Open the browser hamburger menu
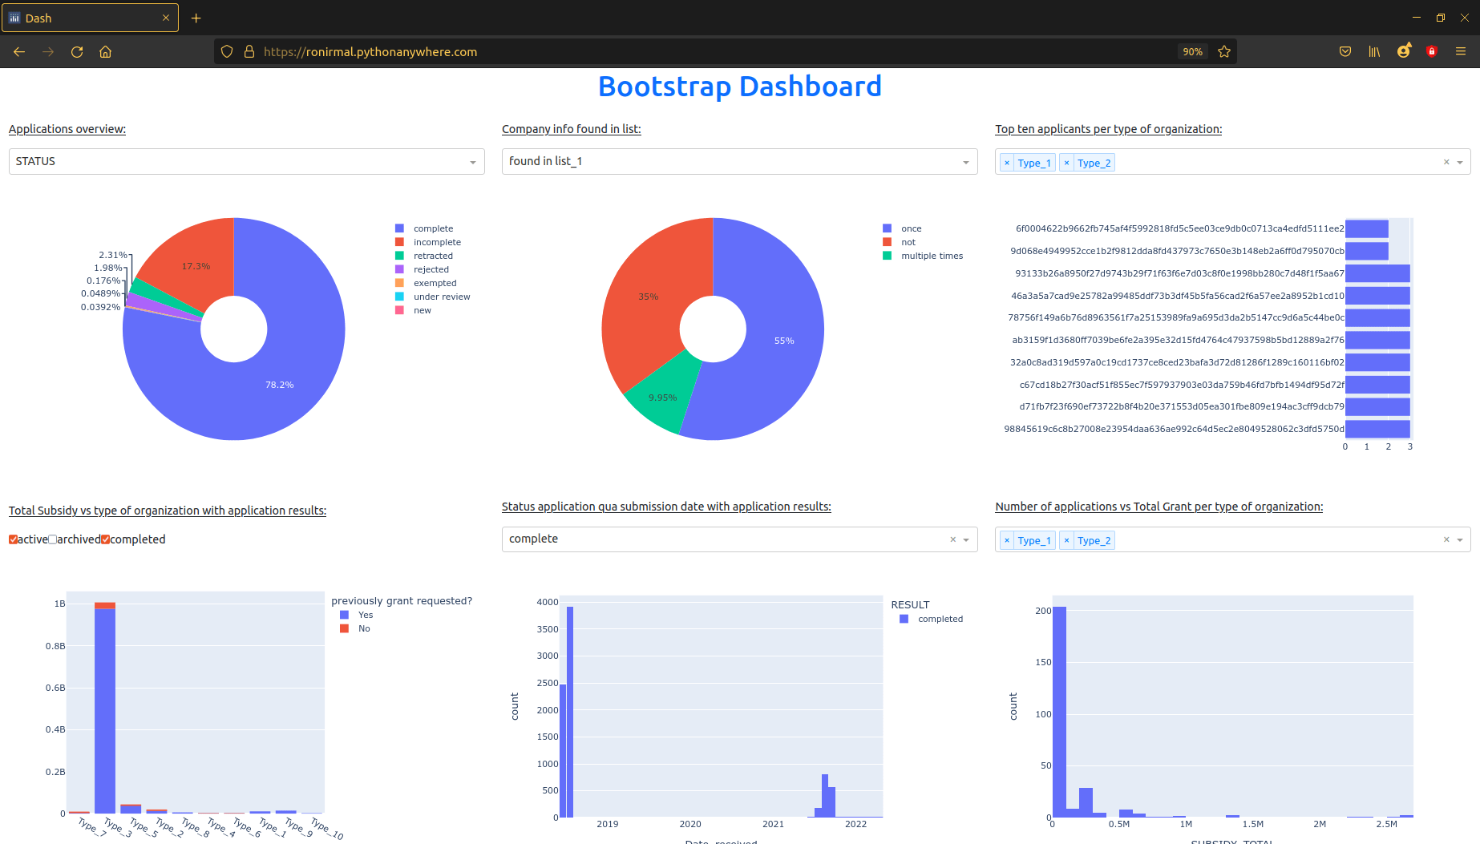The image size is (1480, 844). 1460,51
